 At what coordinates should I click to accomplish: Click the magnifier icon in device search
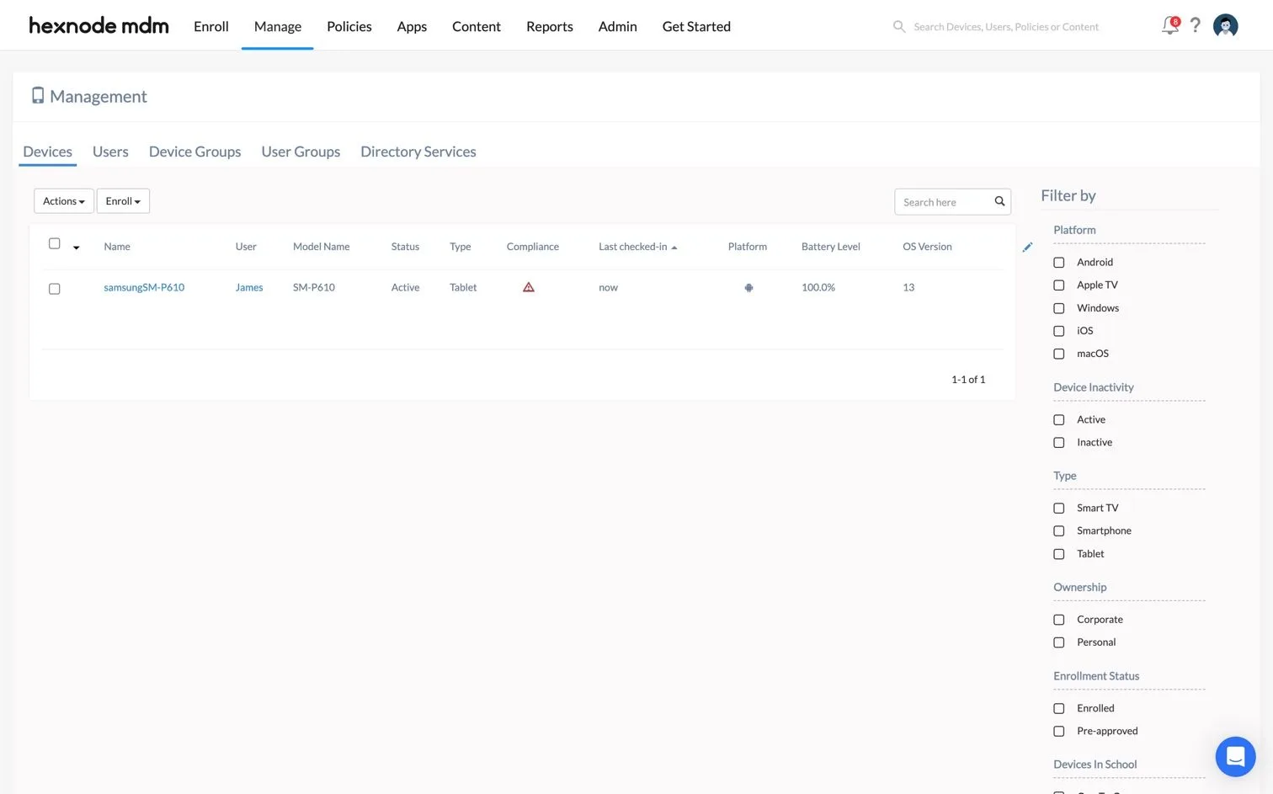pos(999,202)
